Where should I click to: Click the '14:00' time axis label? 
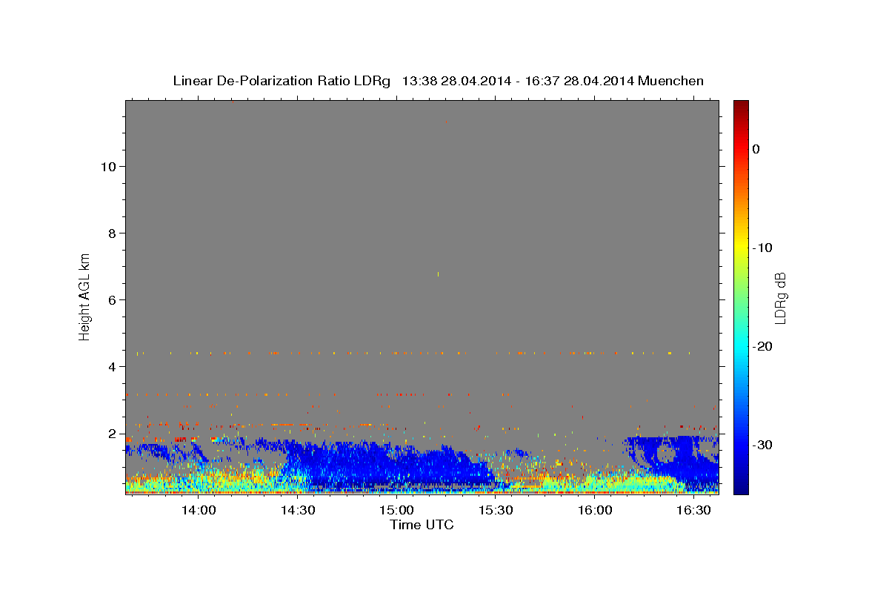coord(199,510)
